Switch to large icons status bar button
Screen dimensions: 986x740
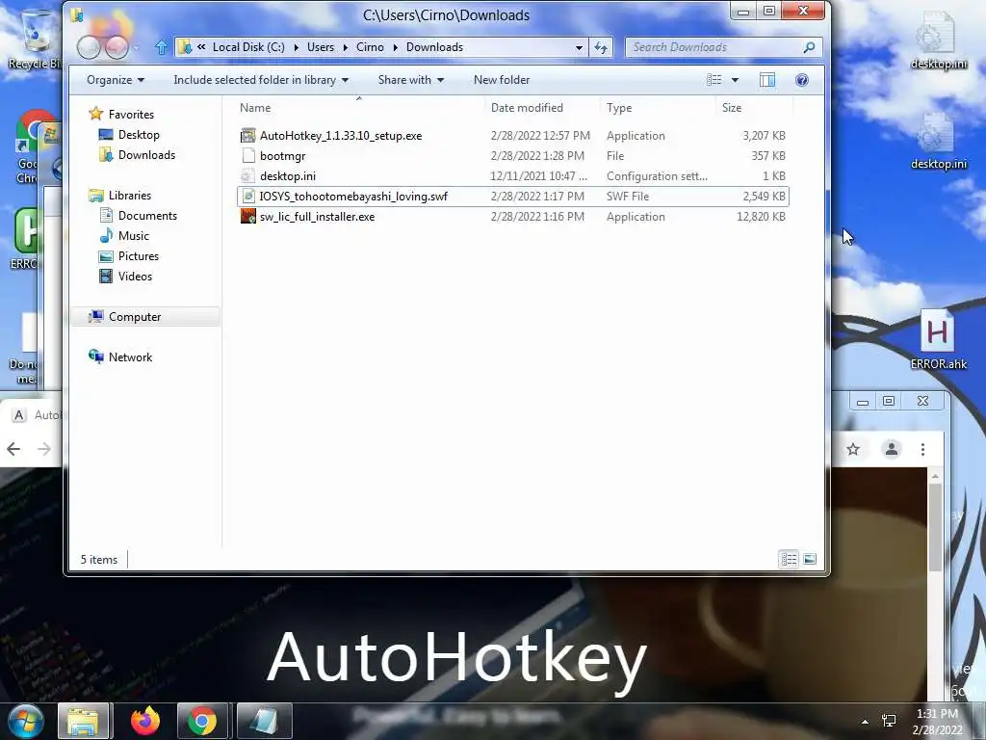click(810, 559)
